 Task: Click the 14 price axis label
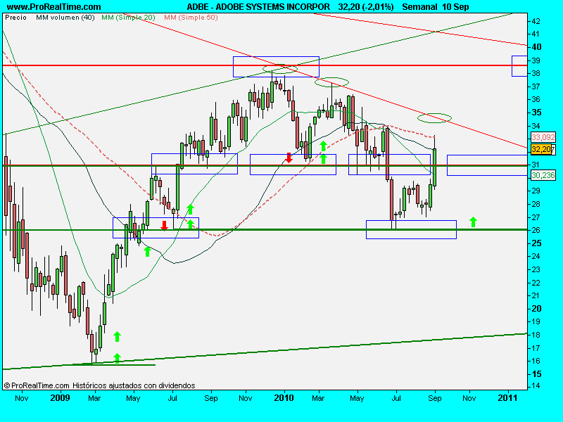[x=536, y=386]
